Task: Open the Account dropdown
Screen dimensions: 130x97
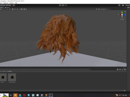Action: (128, 5)
